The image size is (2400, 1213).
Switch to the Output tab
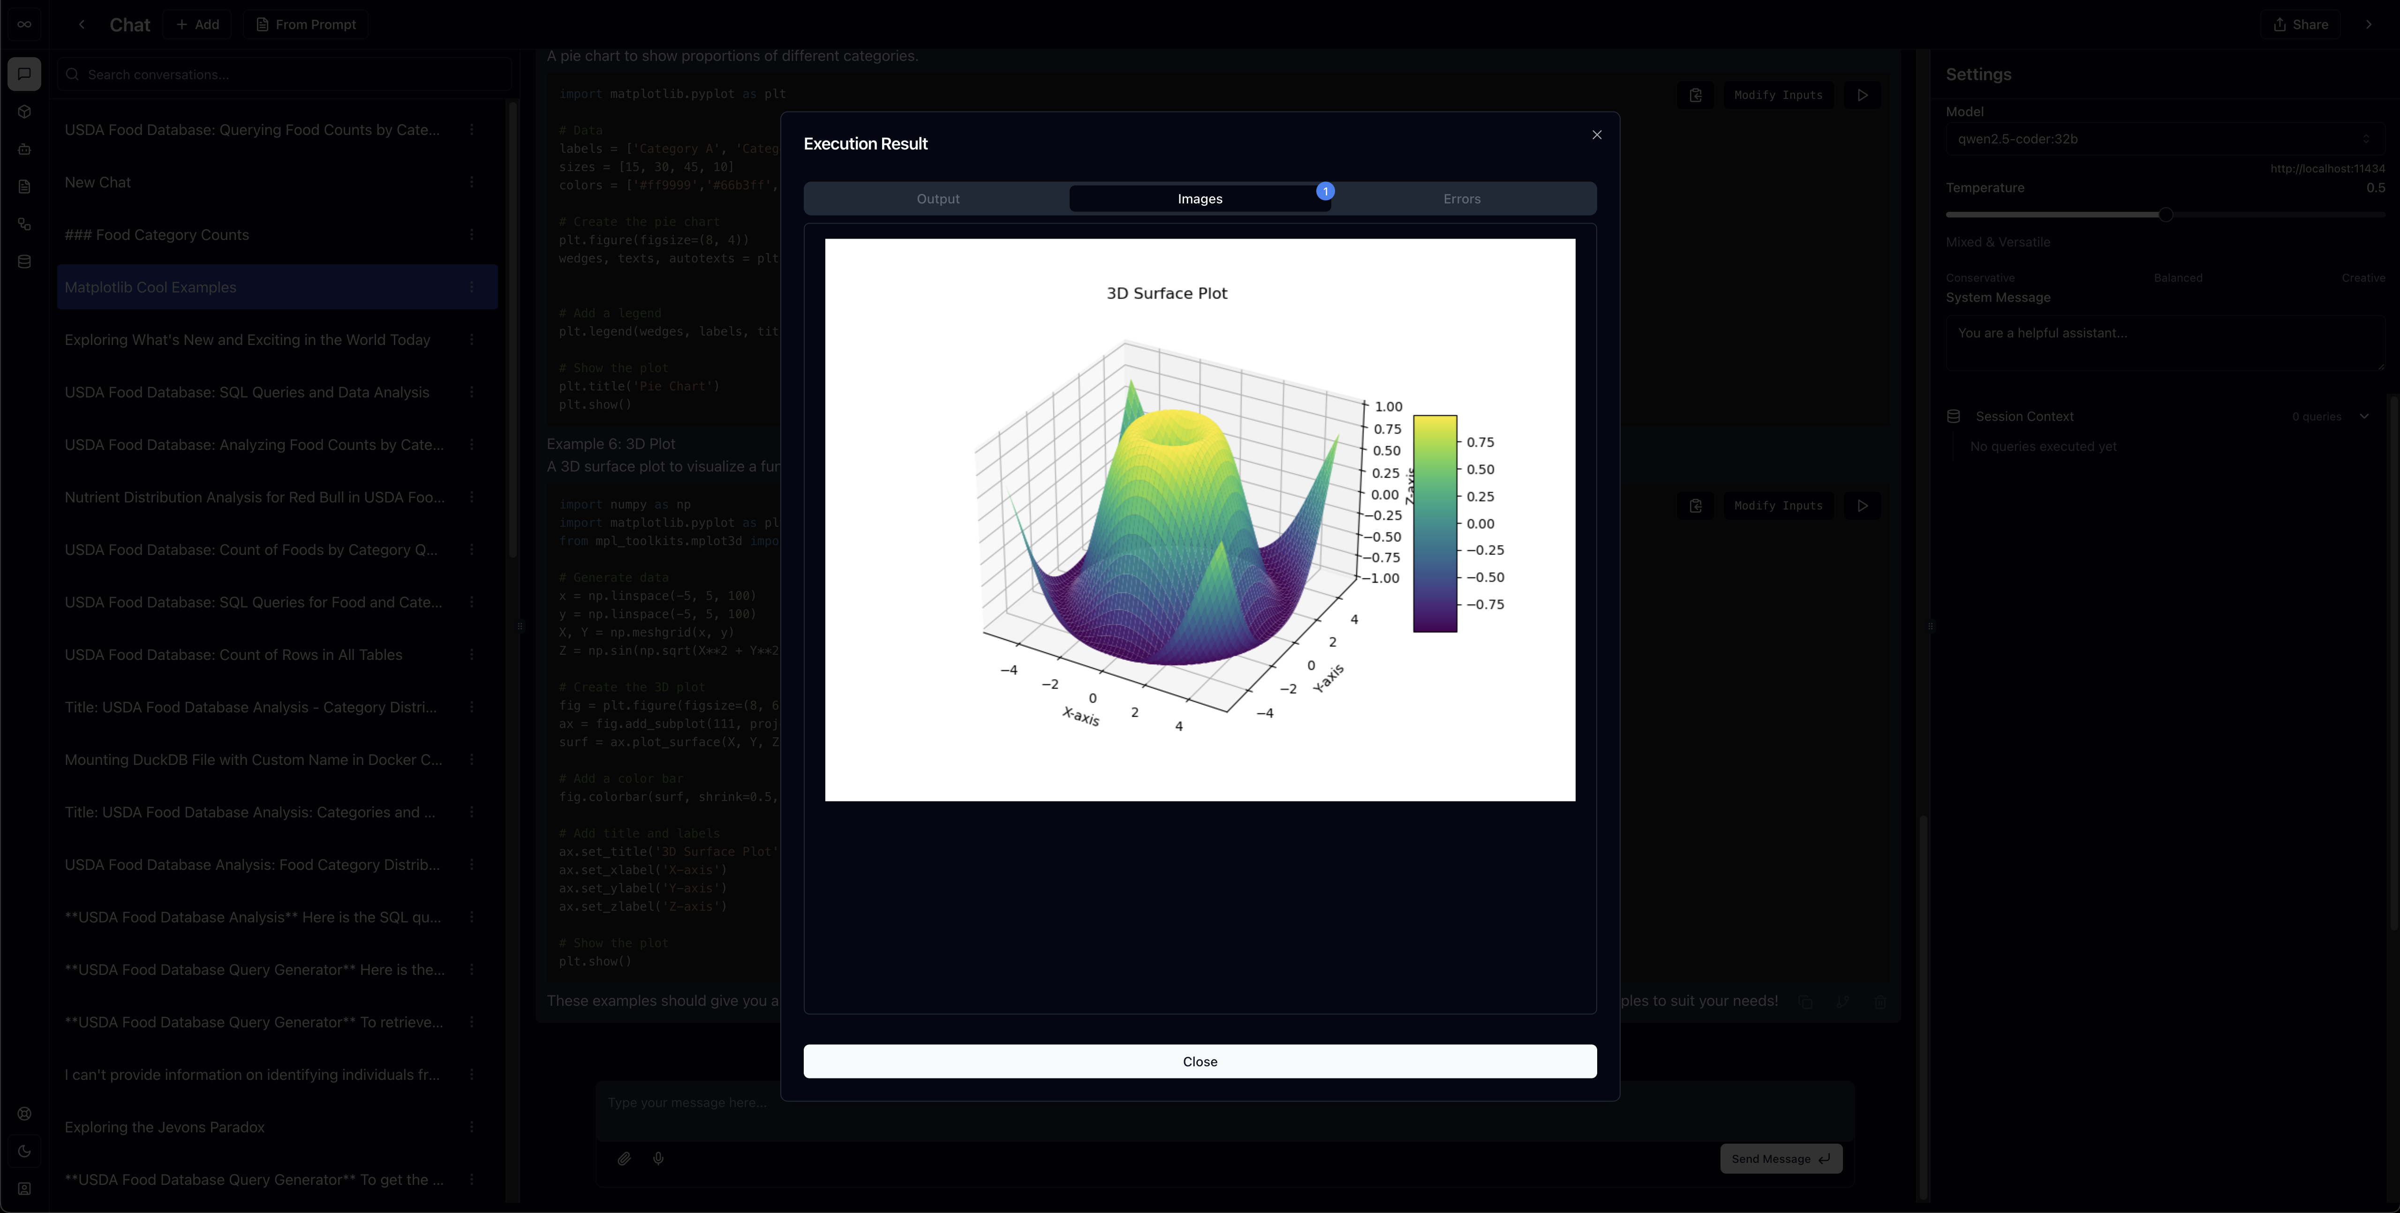[x=938, y=197]
